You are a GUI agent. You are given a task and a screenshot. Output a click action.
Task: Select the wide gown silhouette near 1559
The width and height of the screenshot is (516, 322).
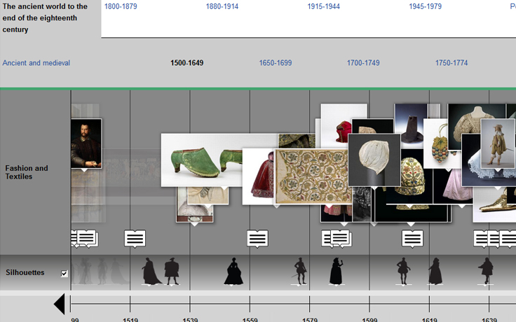pyautogui.click(x=232, y=272)
